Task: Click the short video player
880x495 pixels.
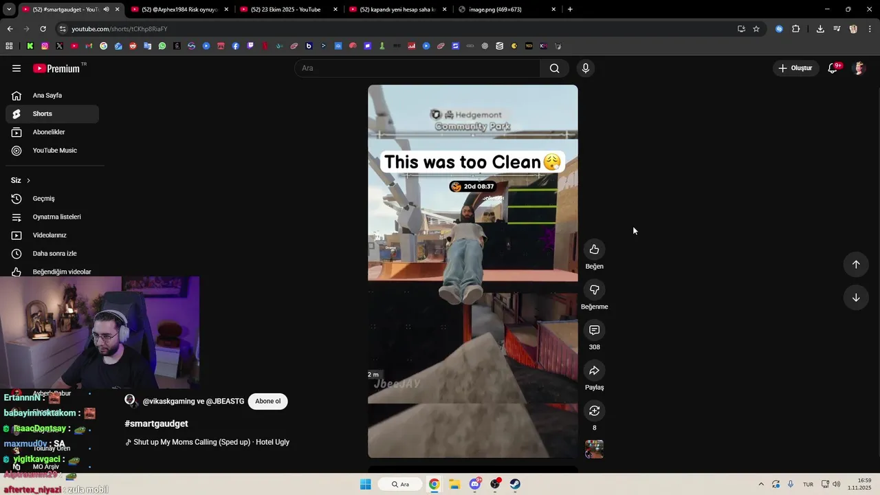Action: click(x=473, y=272)
